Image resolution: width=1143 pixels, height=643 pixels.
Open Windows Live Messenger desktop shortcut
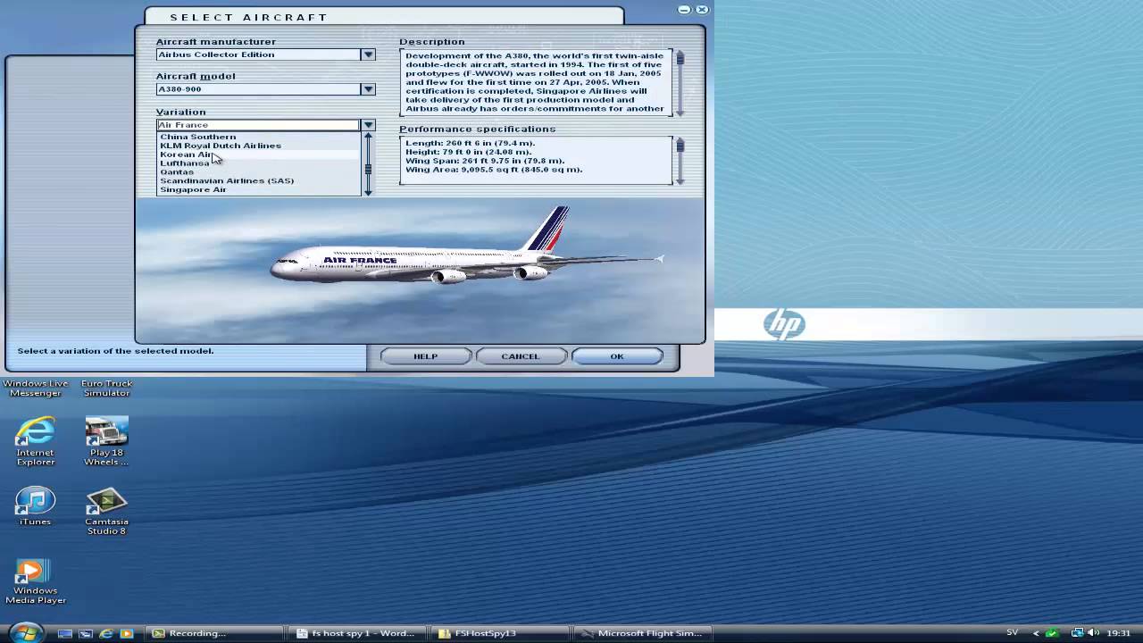[35, 388]
